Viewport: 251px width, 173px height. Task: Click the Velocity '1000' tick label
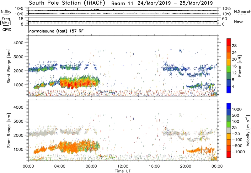click(x=237, y=109)
